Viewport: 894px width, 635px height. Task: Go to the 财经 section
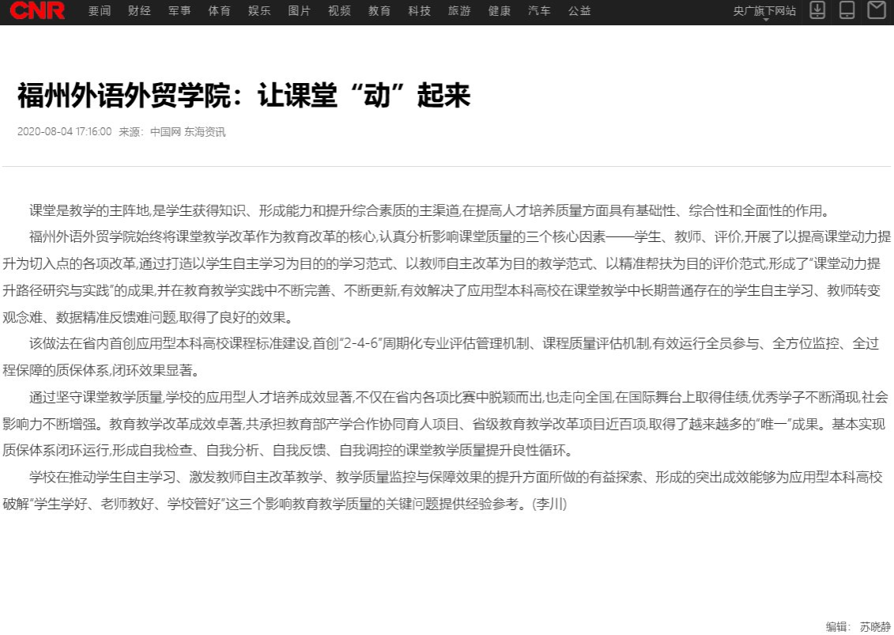pyautogui.click(x=139, y=11)
